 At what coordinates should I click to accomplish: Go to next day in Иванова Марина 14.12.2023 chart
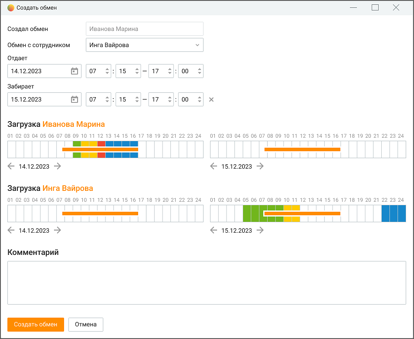(x=57, y=166)
